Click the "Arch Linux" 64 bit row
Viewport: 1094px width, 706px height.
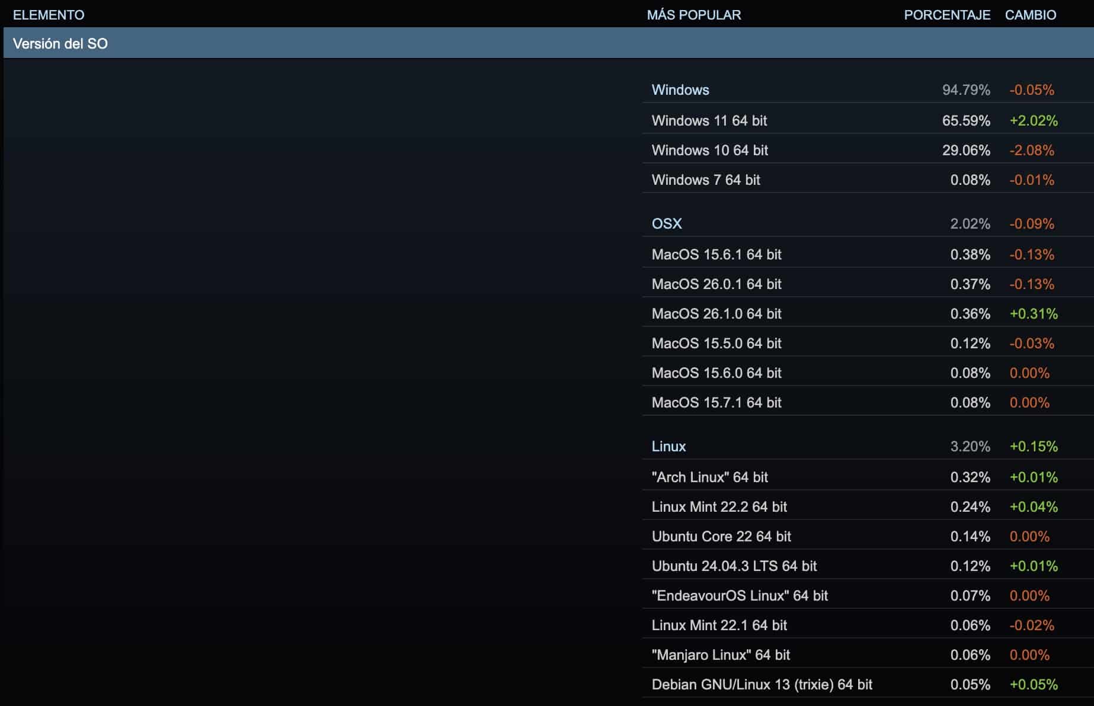[868, 477]
